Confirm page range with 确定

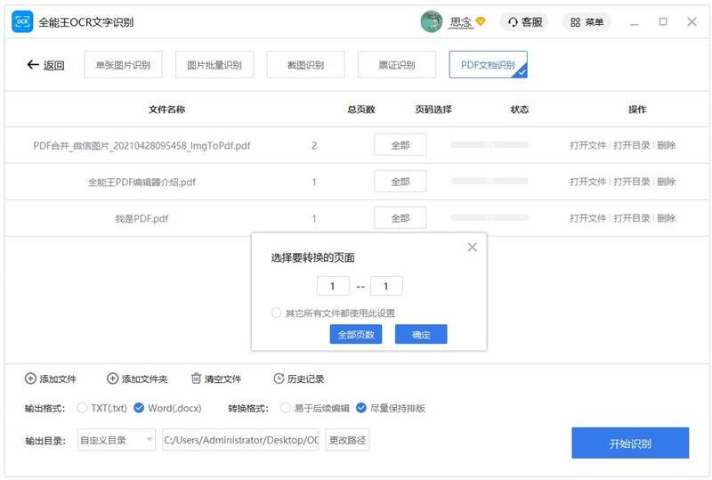point(421,334)
